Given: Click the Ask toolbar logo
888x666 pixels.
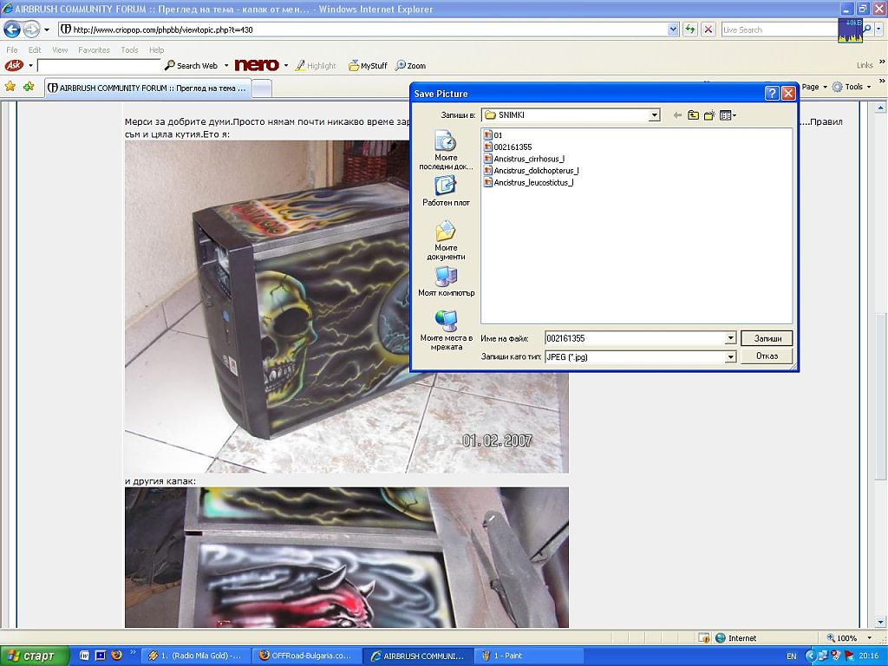Looking at the screenshot, I should coord(14,66).
